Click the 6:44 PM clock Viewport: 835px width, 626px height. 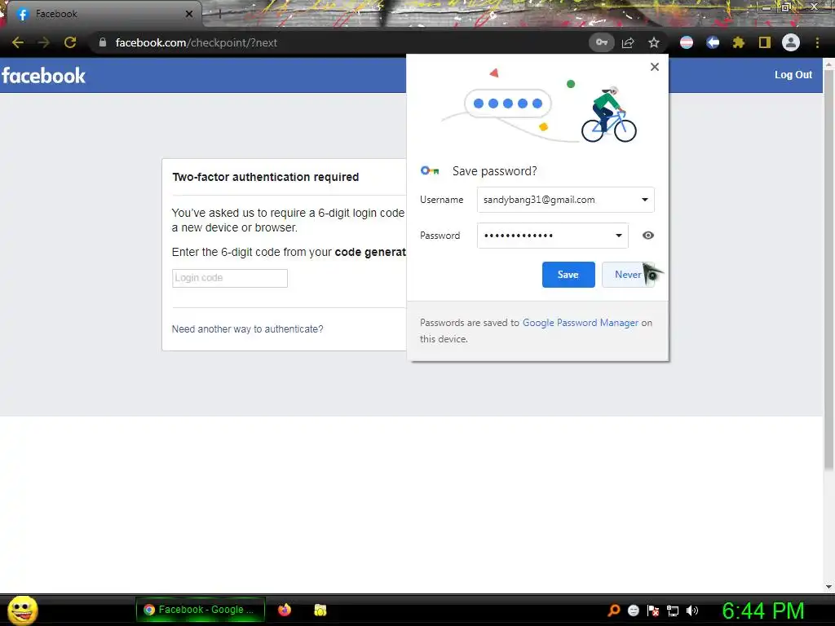(x=762, y=611)
